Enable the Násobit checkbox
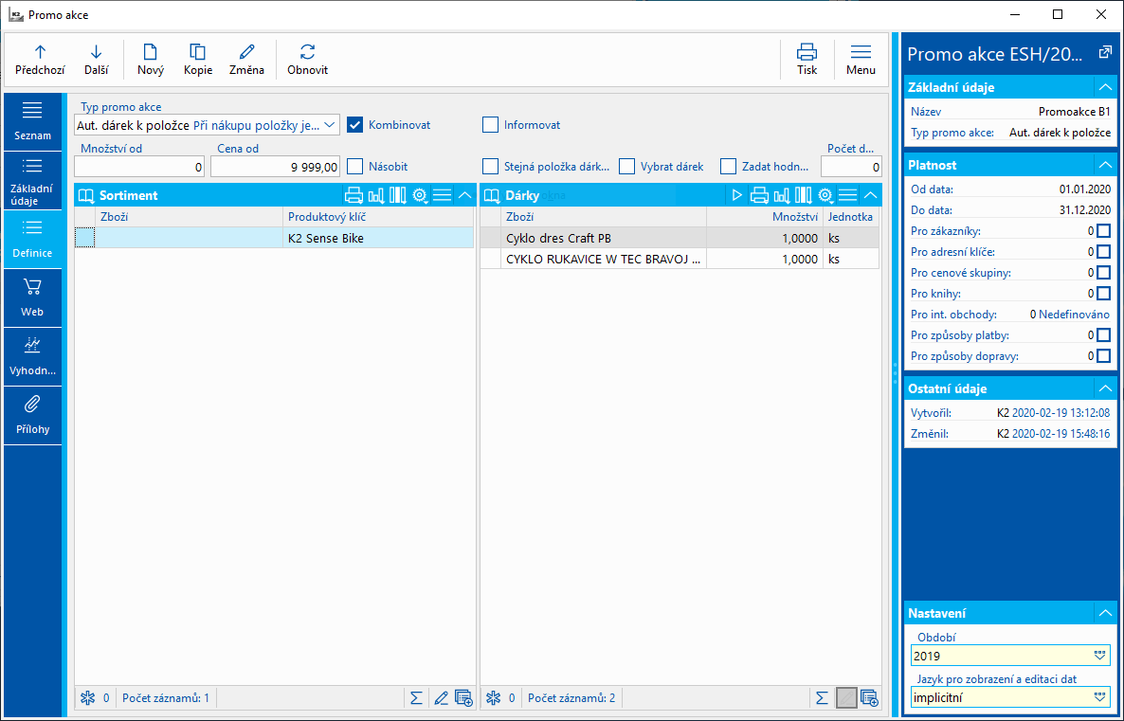1124x721 pixels. (x=354, y=166)
